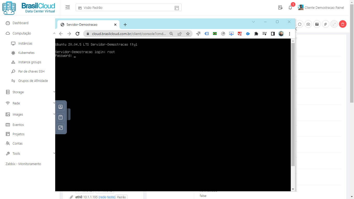Click the Brazil flag extension icon
354x199 pixels.
[x=215, y=34]
